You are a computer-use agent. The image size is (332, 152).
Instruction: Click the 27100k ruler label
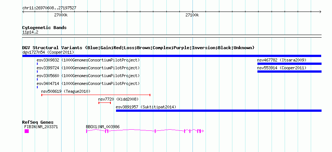click(192, 15)
